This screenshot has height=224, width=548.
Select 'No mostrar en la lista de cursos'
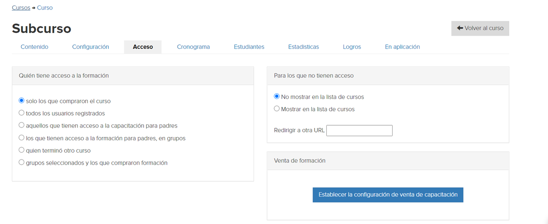click(277, 96)
